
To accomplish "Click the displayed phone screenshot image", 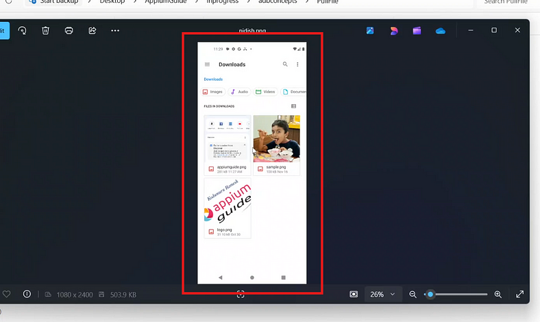I will [x=251, y=163].
